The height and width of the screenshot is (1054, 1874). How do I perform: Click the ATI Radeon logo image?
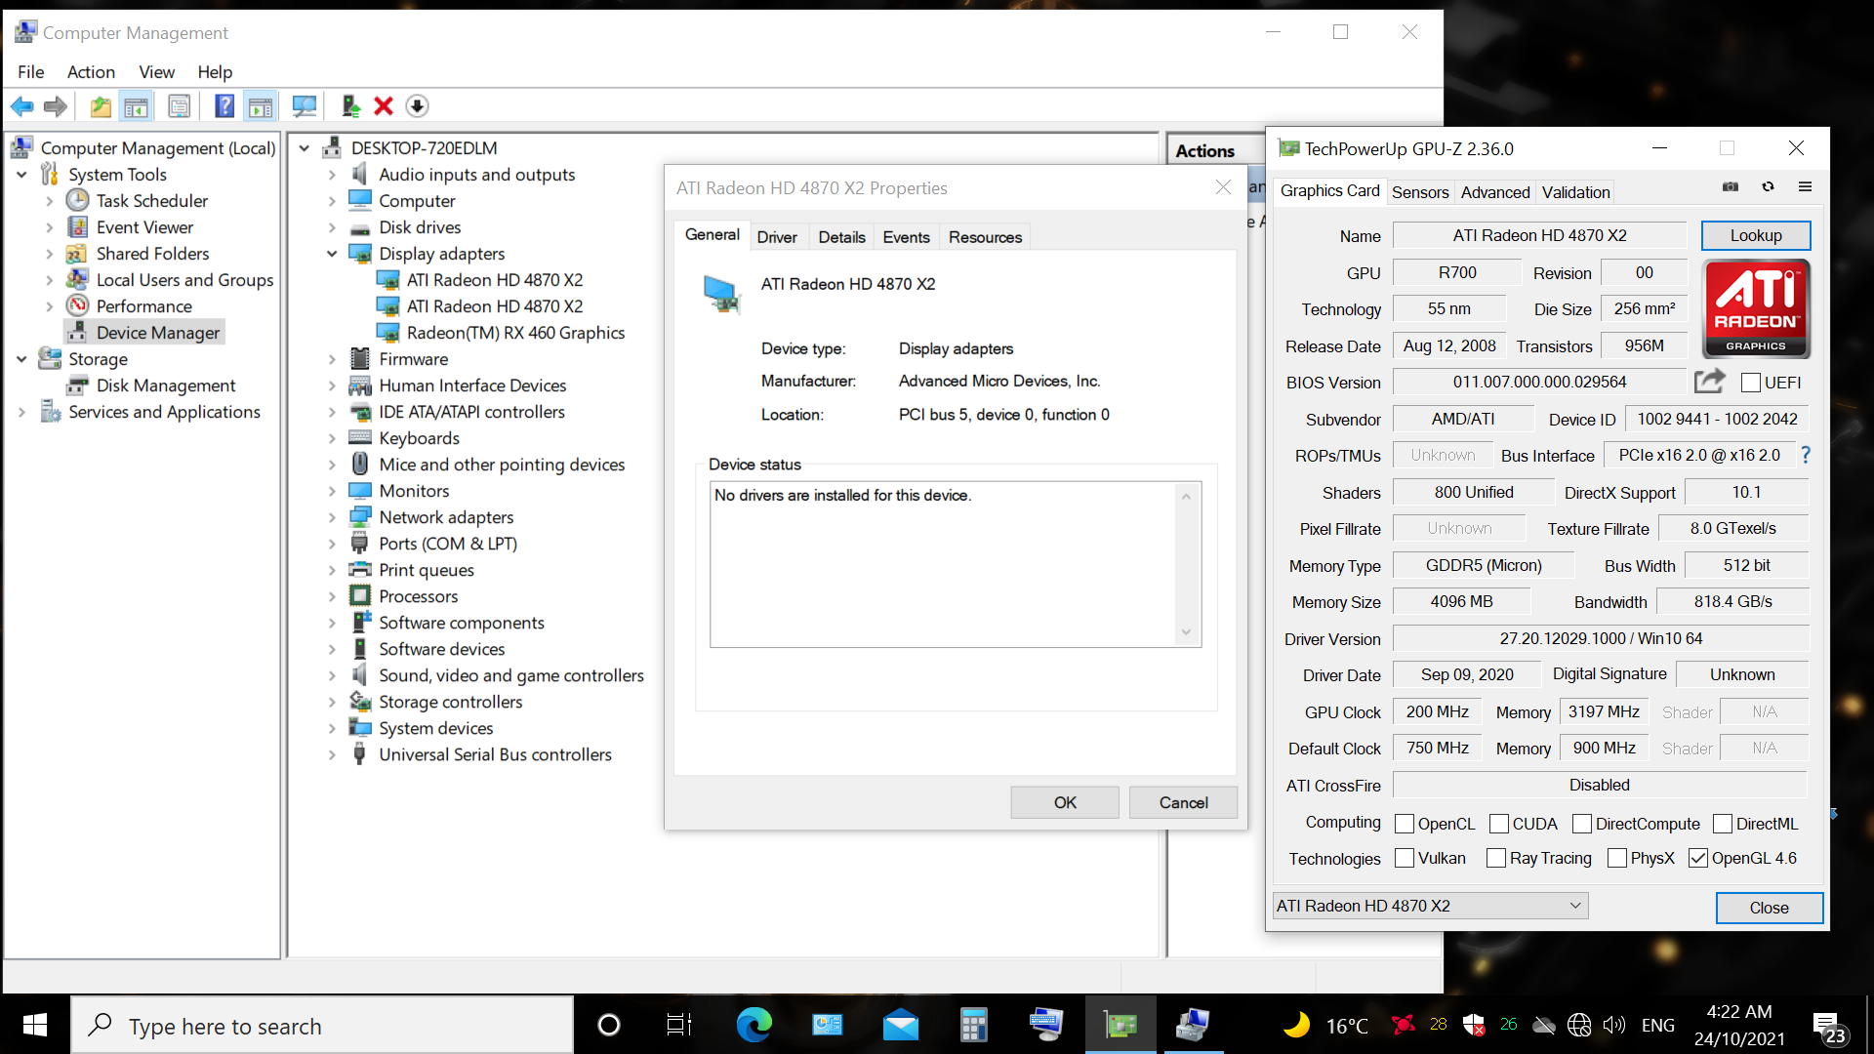[1756, 308]
